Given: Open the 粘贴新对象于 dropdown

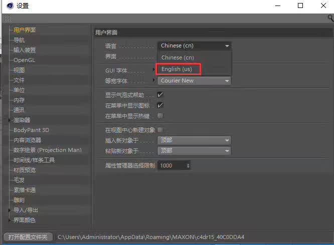Looking at the screenshot, I should [195, 150].
